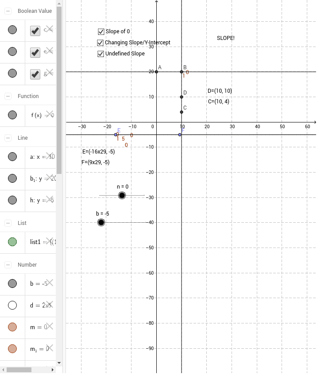Click the scroll down arrow of algebra panel
This screenshot has height=374, width=317.
click(59, 363)
